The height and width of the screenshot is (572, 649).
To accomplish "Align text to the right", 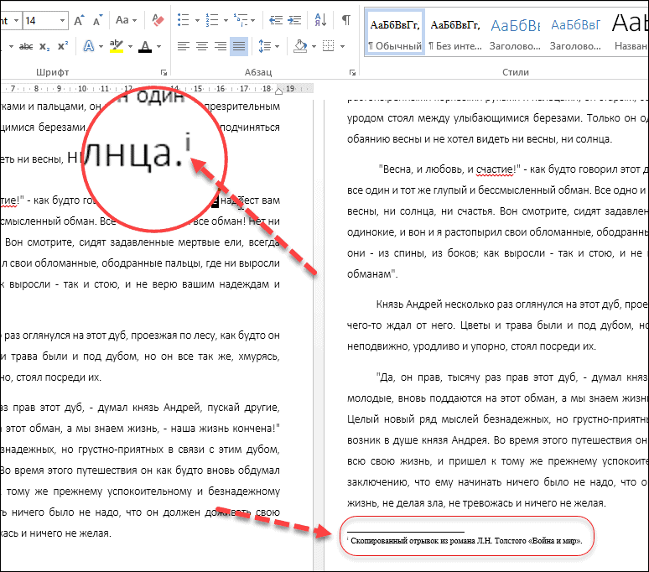I will (x=221, y=46).
